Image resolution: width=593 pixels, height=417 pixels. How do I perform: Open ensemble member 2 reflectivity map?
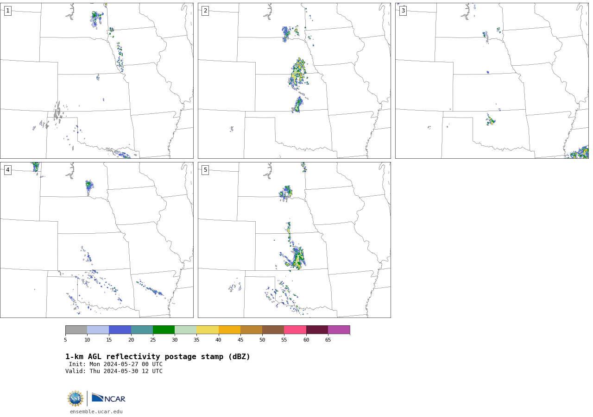(x=294, y=81)
